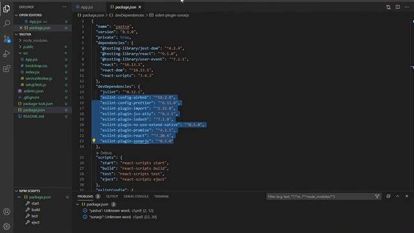
Task: Click the "private": true line
Action: click(x=113, y=38)
